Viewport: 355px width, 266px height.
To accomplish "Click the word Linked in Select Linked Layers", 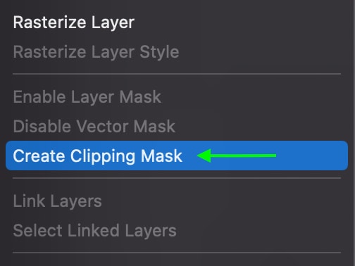I will pos(94,230).
